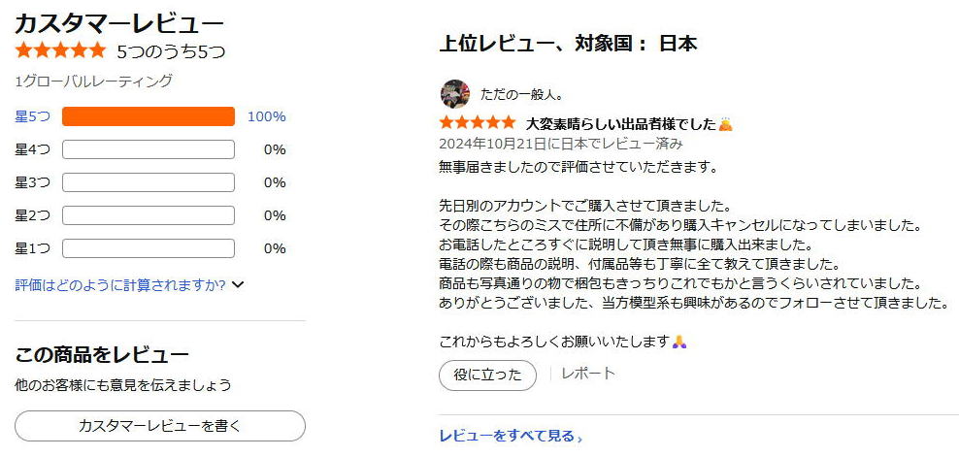Screen dimensions: 959x457
Task: Click the overall five-star rating icons
Action: click(60, 50)
